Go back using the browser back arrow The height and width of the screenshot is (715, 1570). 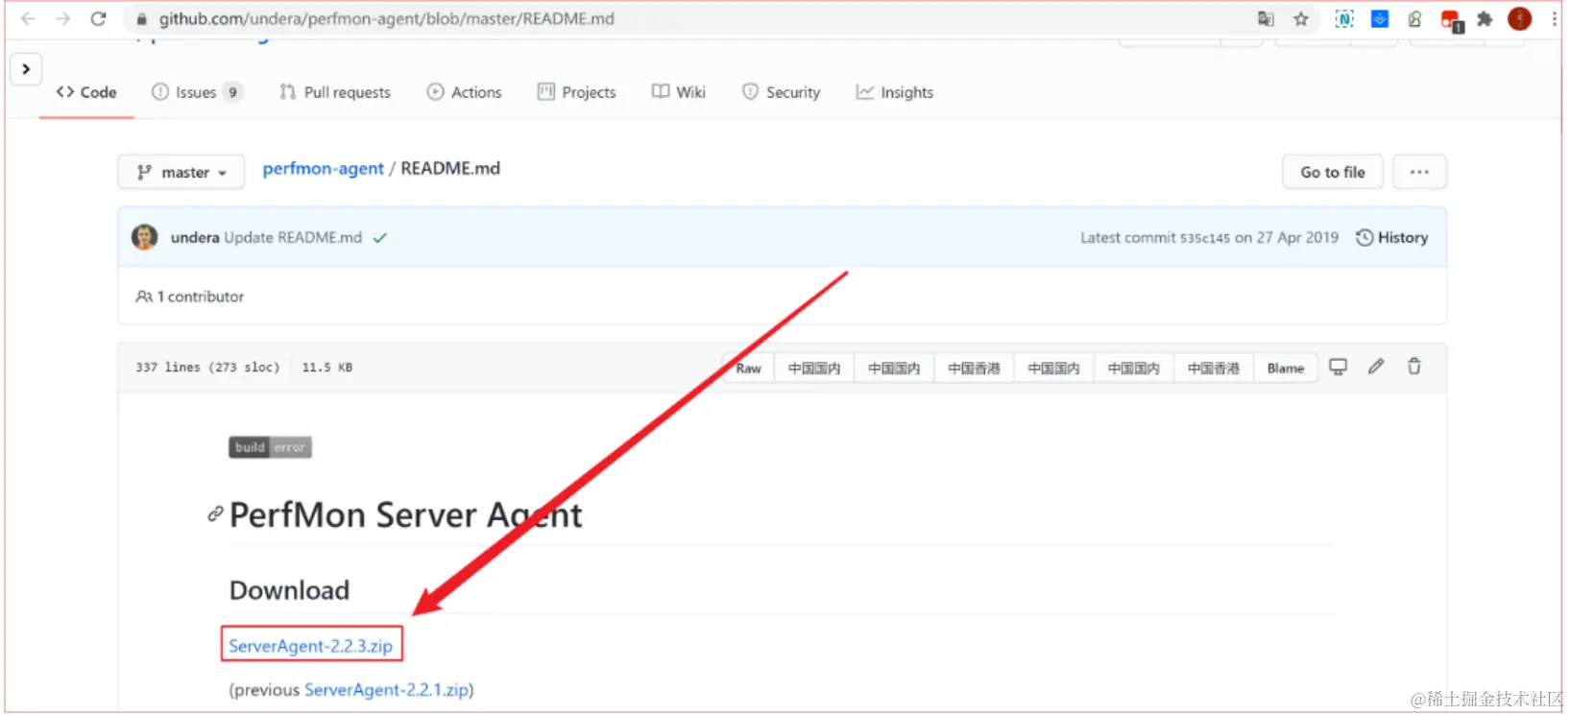pos(28,18)
